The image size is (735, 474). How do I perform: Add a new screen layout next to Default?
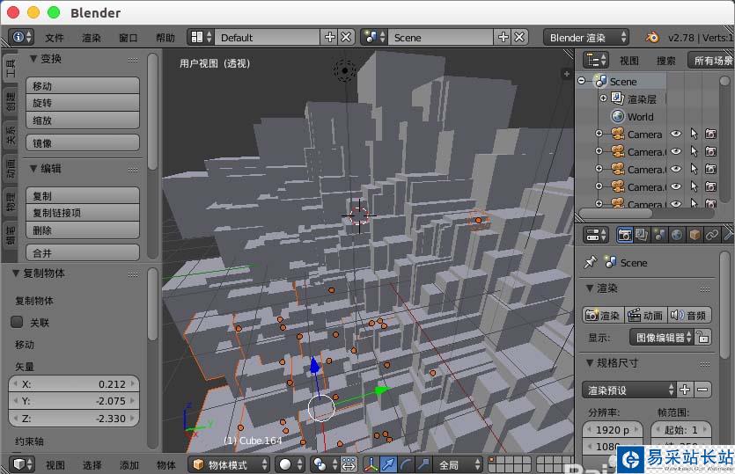click(329, 37)
